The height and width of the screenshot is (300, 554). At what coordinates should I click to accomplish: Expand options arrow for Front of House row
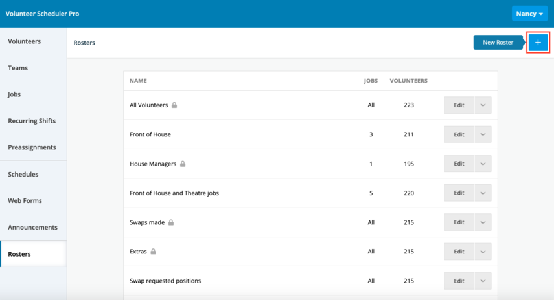[x=483, y=134]
